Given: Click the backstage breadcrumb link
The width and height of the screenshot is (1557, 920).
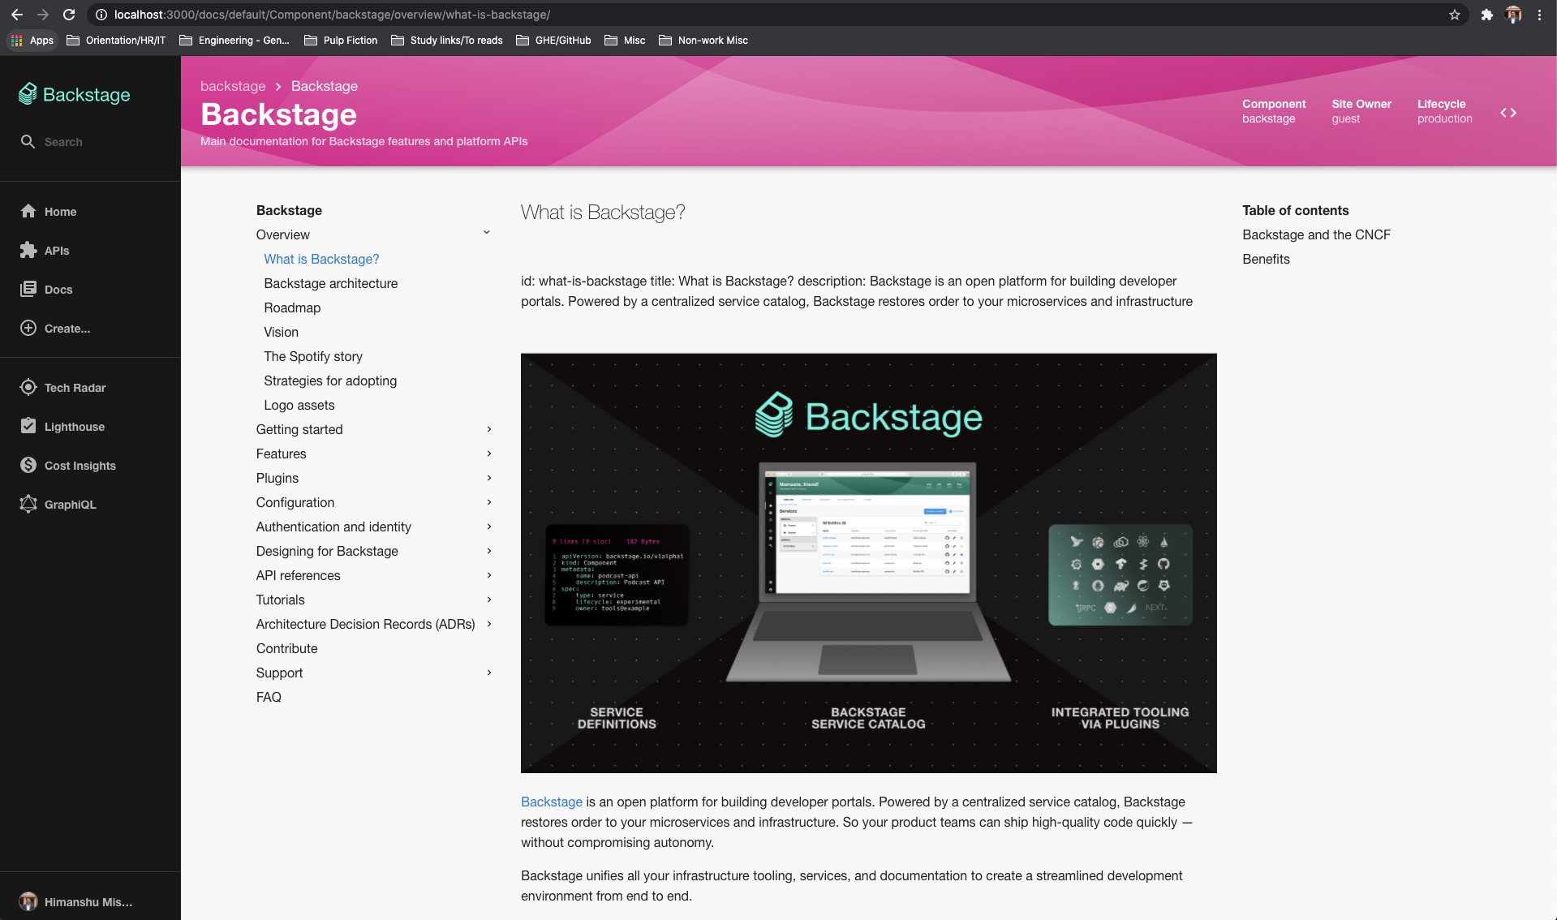Looking at the screenshot, I should pyautogui.click(x=232, y=86).
